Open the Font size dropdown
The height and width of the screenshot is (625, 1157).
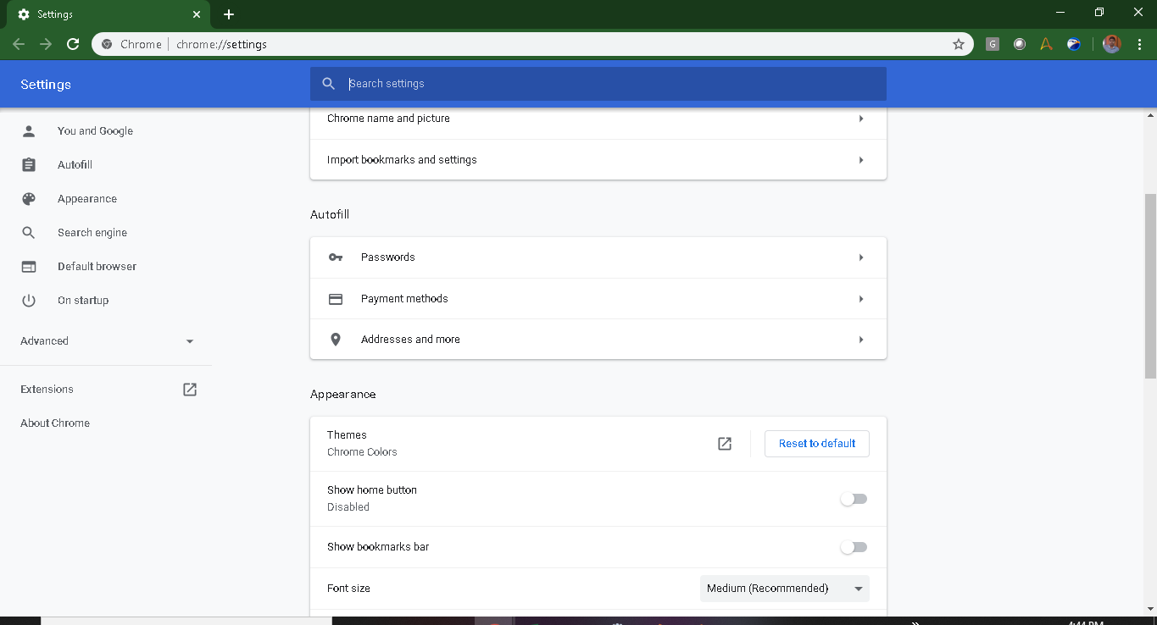pyautogui.click(x=784, y=589)
